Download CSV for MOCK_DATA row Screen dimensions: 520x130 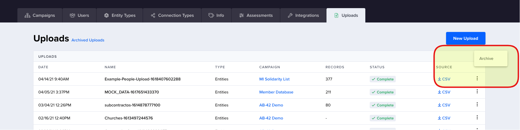pyautogui.click(x=444, y=92)
